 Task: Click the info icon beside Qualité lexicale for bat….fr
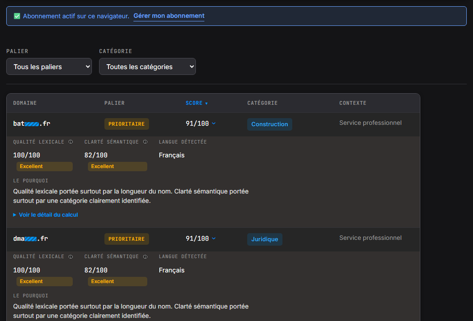pos(71,142)
